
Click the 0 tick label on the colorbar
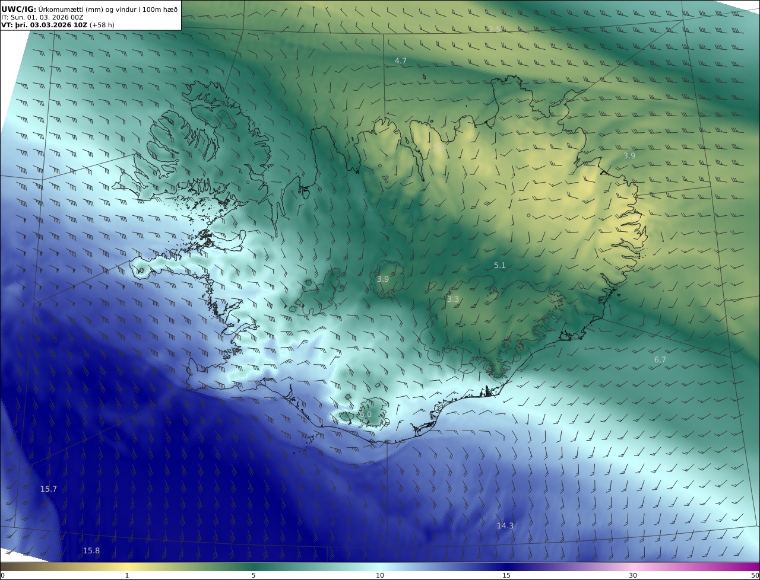coord(2,575)
